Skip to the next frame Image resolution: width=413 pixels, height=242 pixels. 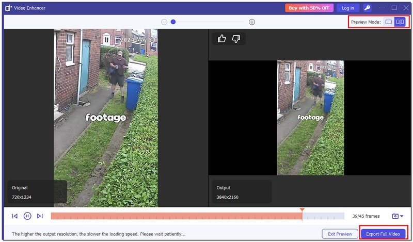[x=40, y=216]
